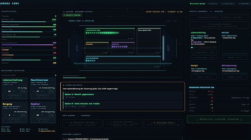Decrease Bergung crew with the minus stepper
Viewport: 251px width, 140px height.
pyautogui.click(x=5, y=115)
